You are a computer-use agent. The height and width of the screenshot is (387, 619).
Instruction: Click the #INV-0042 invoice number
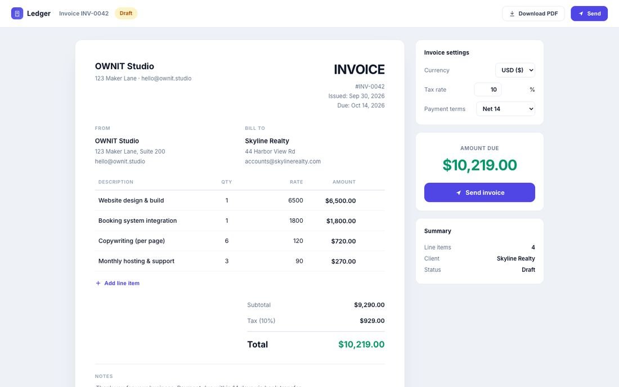tap(370, 87)
